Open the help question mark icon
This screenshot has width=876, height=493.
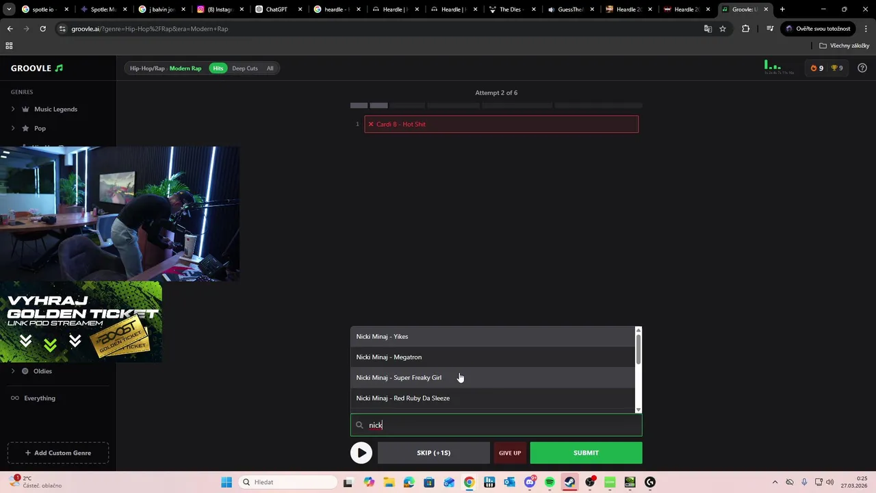tap(862, 68)
